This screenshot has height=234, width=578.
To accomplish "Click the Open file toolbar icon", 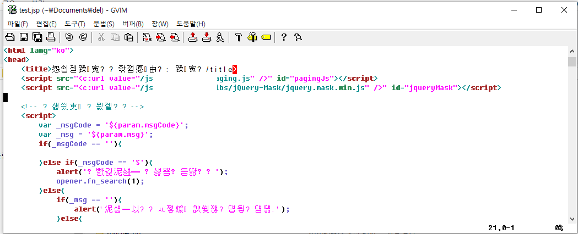I will pyautogui.click(x=10, y=37).
